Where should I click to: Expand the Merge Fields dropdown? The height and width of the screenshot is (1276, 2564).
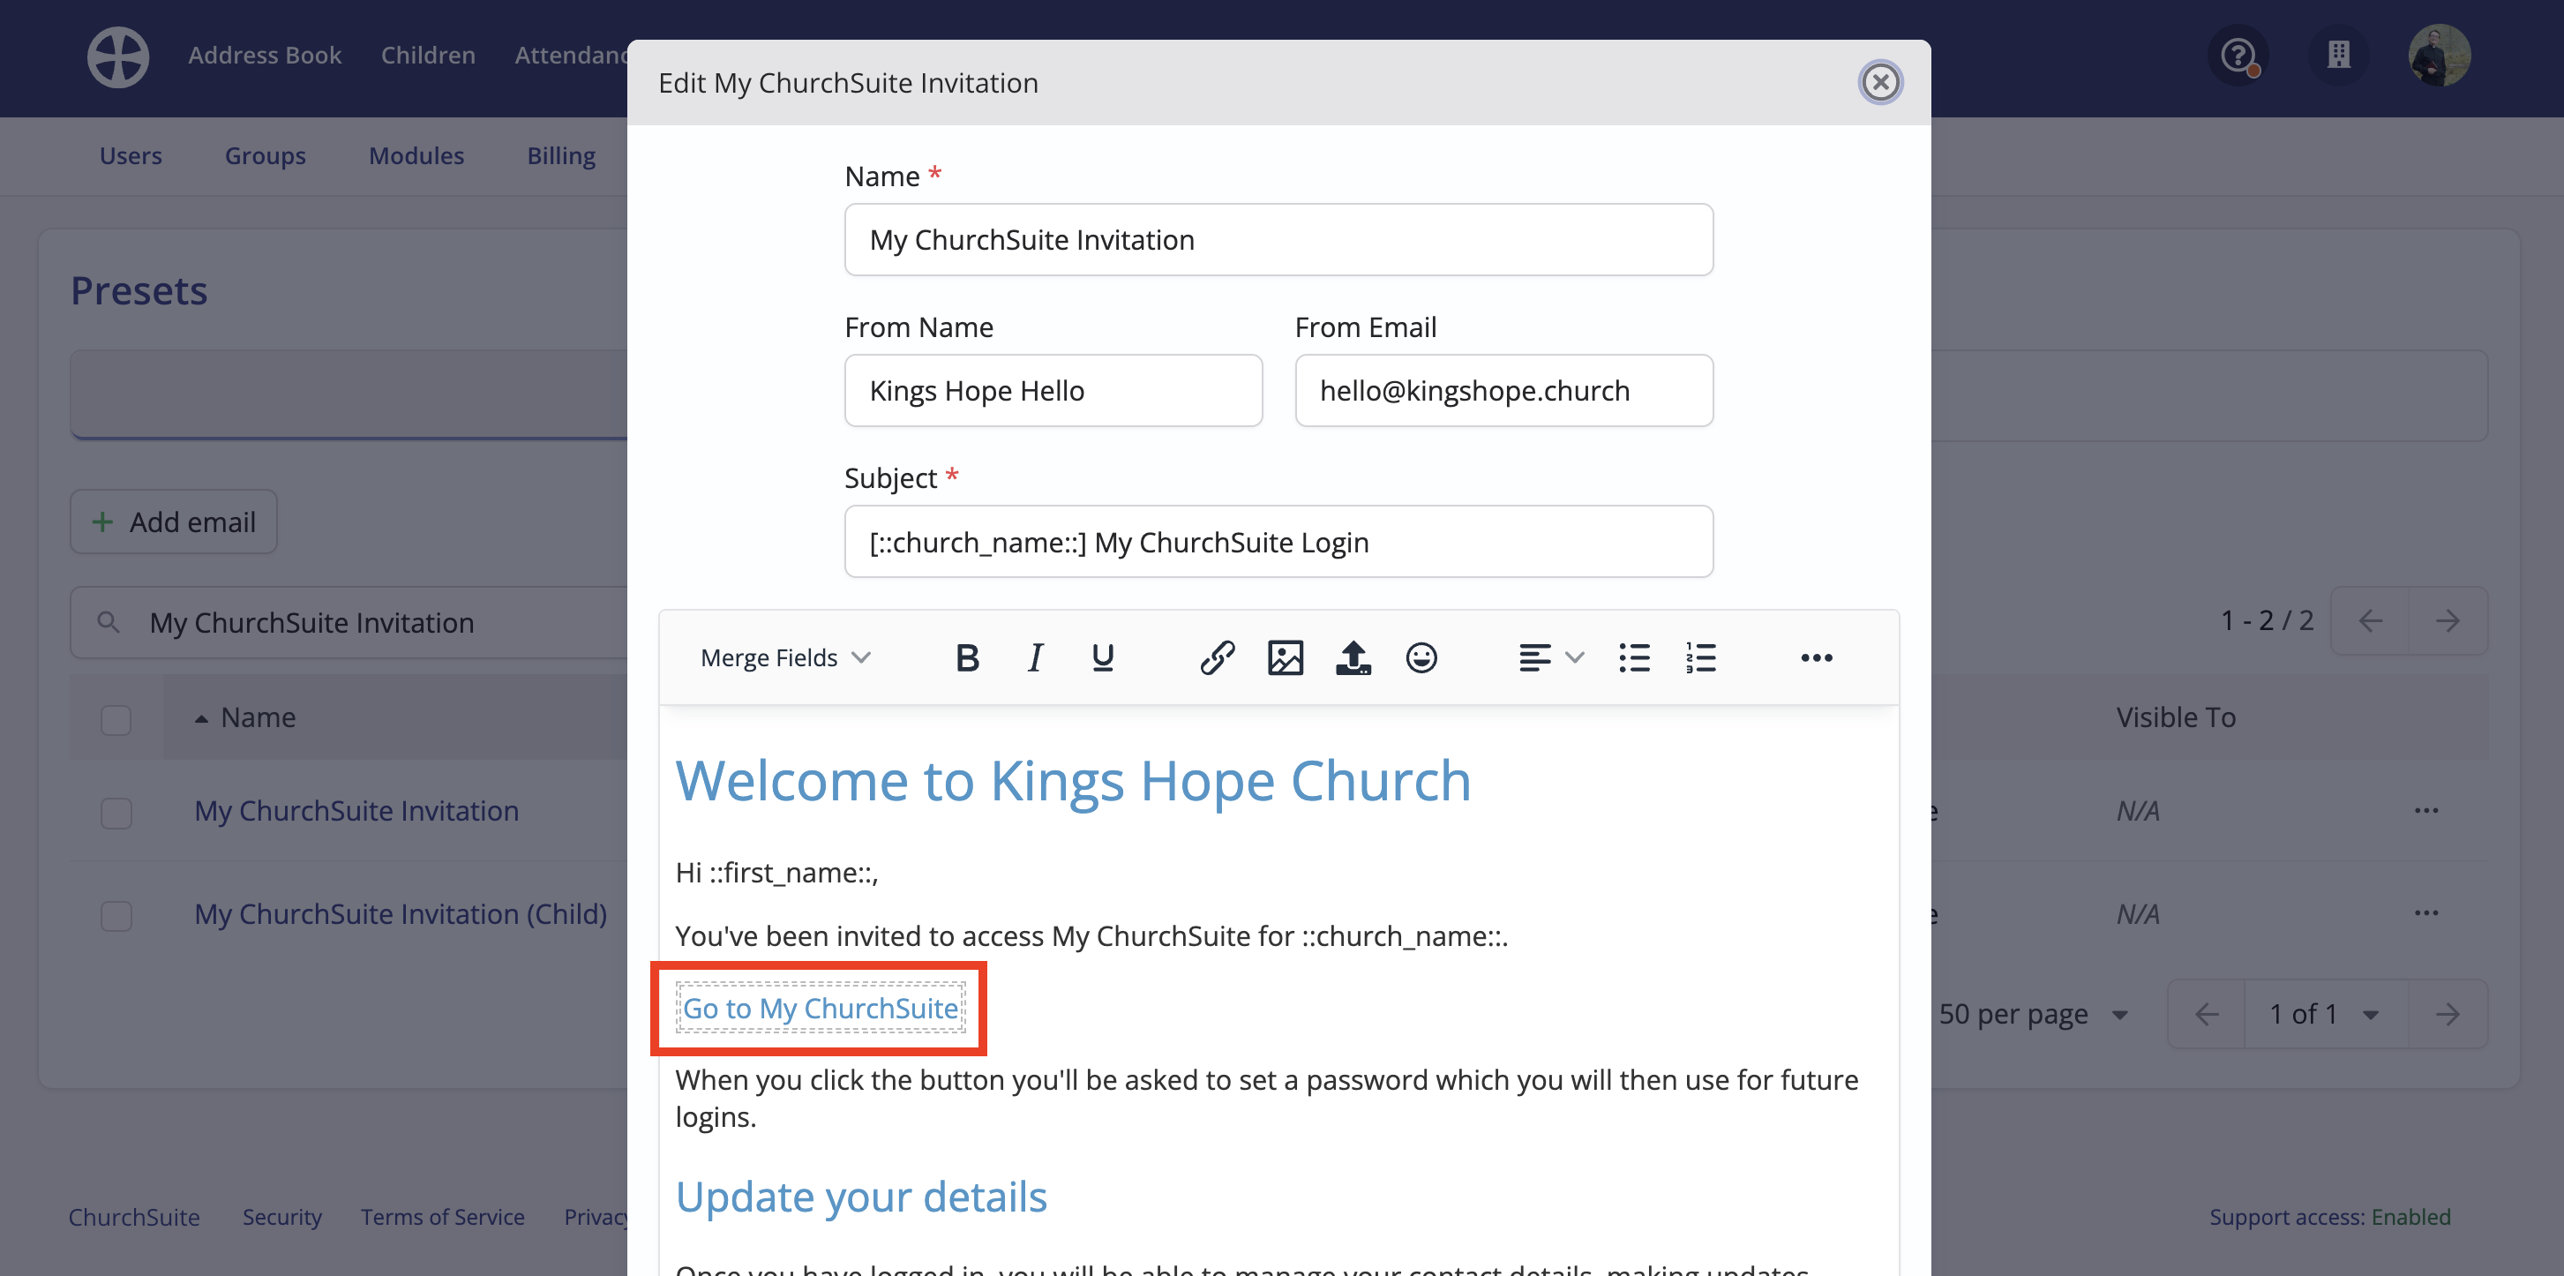pos(785,658)
